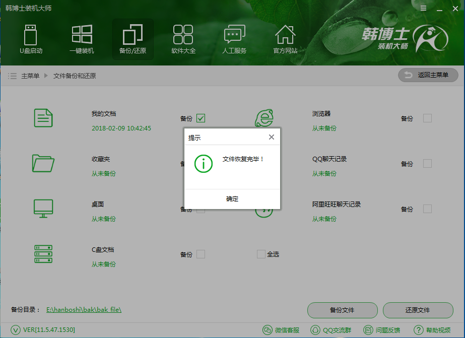Open the 一键装机 feature
This screenshot has height=338, width=465.
82,39
